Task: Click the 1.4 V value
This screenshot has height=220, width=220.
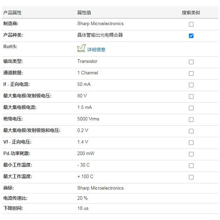Action: tap(83, 142)
